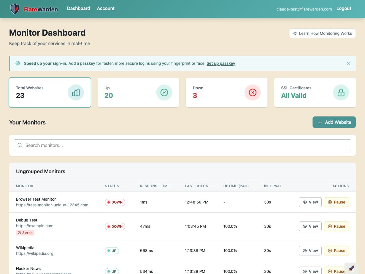365x274 pixels.
Task: Pause the Debug Test monitor
Action: pyautogui.click(x=336, y=226)
